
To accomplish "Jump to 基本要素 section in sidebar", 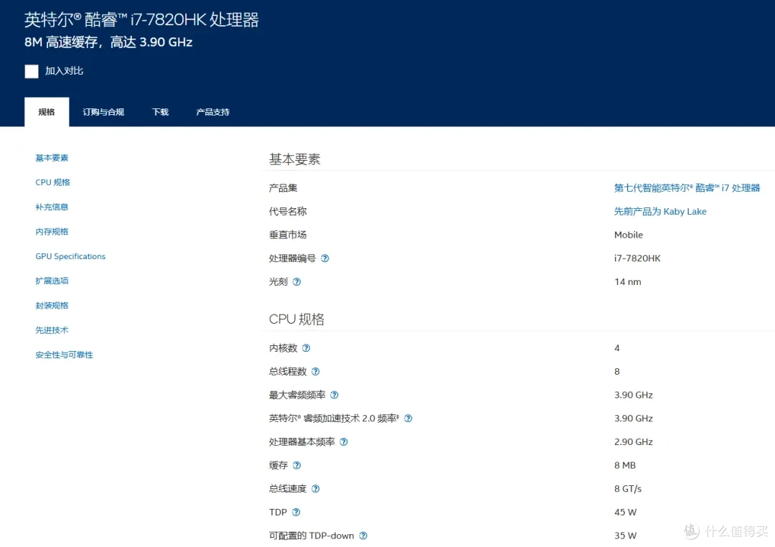I will click(x=52, y=158).
